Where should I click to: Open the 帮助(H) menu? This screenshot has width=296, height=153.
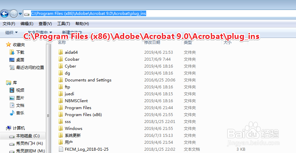[82, 24]
